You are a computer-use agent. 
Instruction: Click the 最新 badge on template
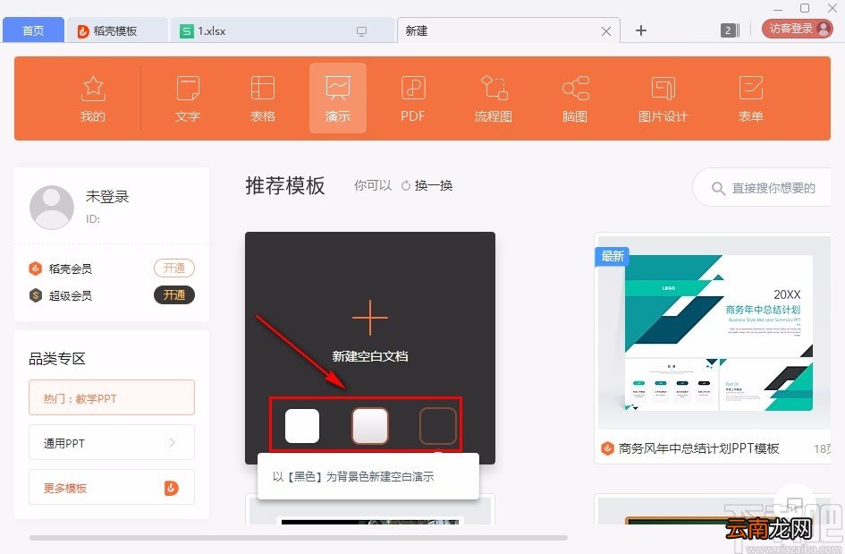(612, 256)
